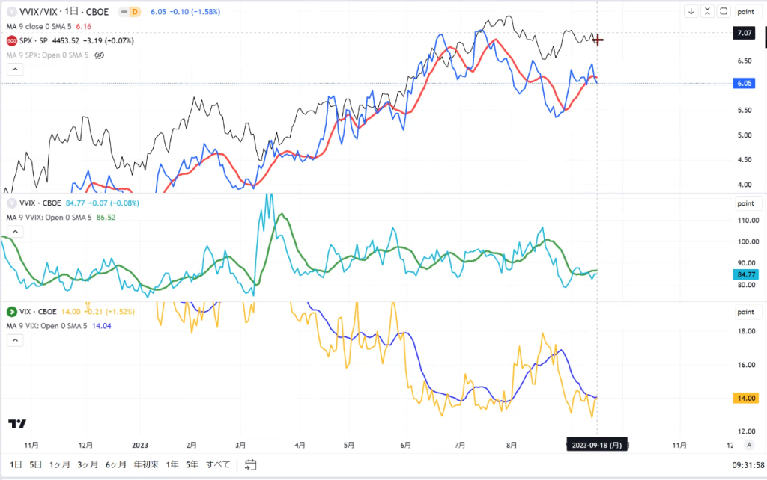
Task: Click the collapse pane icon at top right
Action: click(x=707, y=11)
